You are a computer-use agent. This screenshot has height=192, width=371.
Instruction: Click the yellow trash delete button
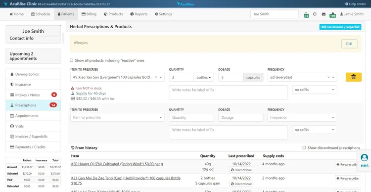pos(354,77)
